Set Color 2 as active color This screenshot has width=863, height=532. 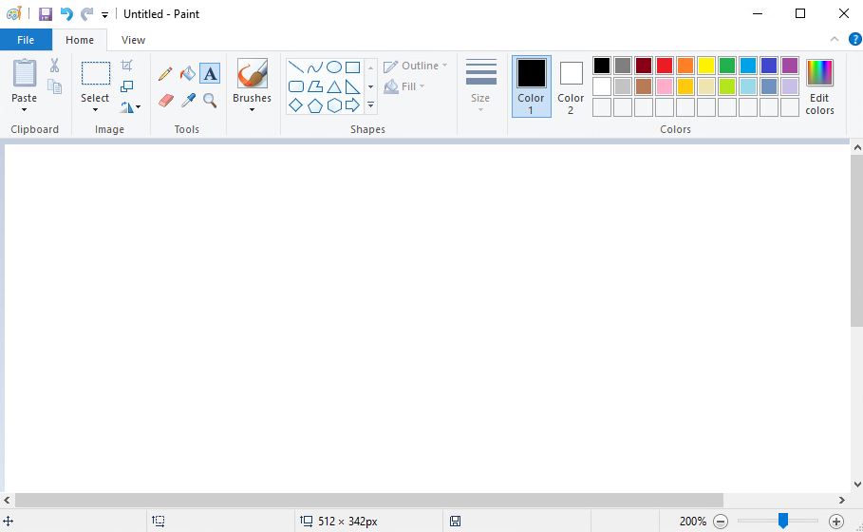(x=571, y=85)
